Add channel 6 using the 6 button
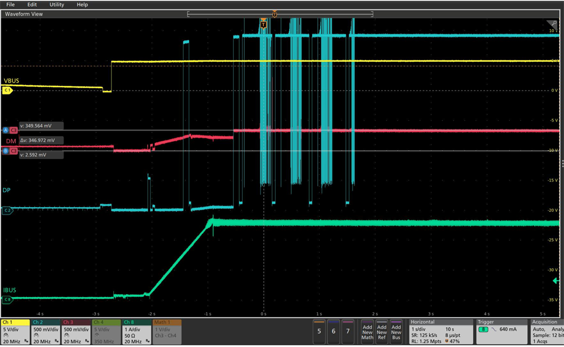The image size is (564, 347). (334, 331)
